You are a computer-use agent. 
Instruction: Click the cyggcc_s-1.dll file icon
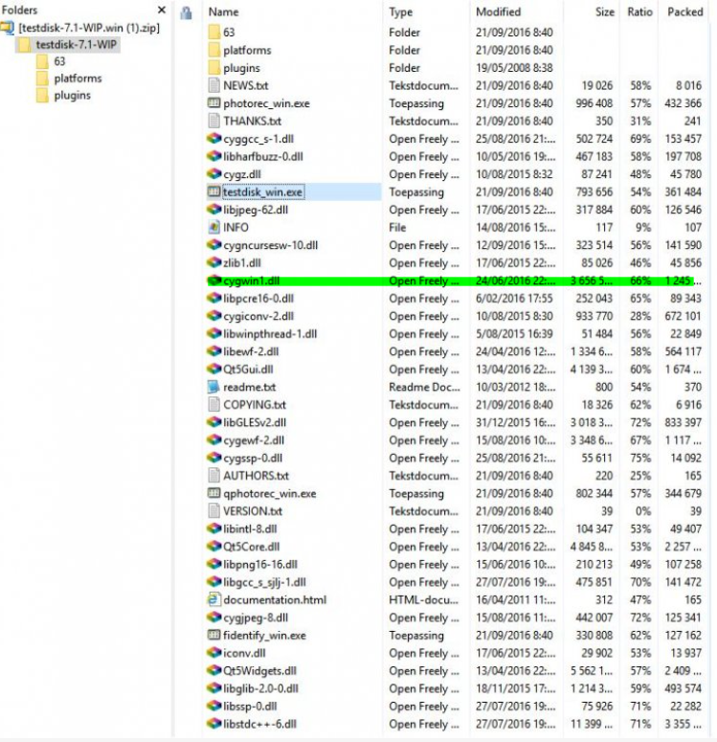(213, 139)
